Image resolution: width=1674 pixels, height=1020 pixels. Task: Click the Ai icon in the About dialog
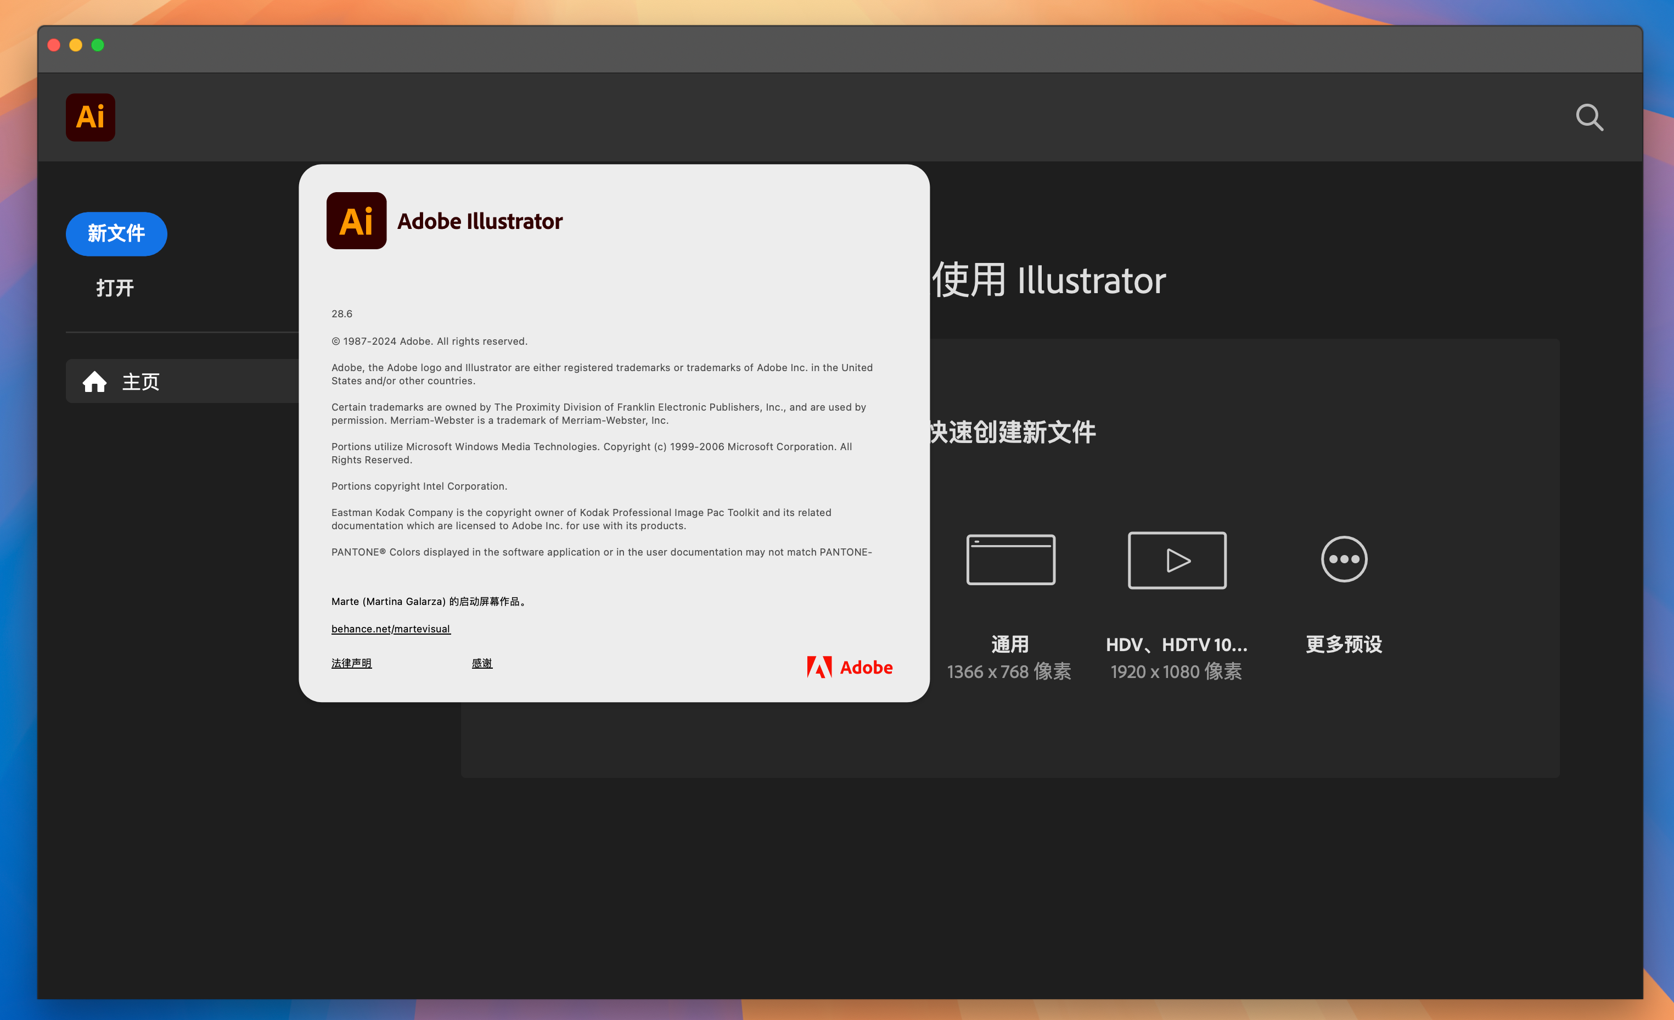[356, 220]
